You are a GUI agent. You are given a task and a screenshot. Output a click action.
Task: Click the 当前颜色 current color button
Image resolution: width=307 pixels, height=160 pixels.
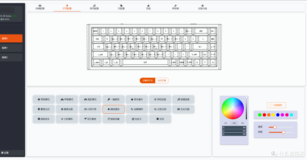point(276,105)
